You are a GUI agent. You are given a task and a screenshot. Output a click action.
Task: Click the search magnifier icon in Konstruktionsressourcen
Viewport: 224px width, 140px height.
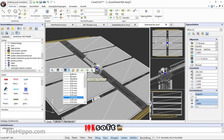point(7,33)
